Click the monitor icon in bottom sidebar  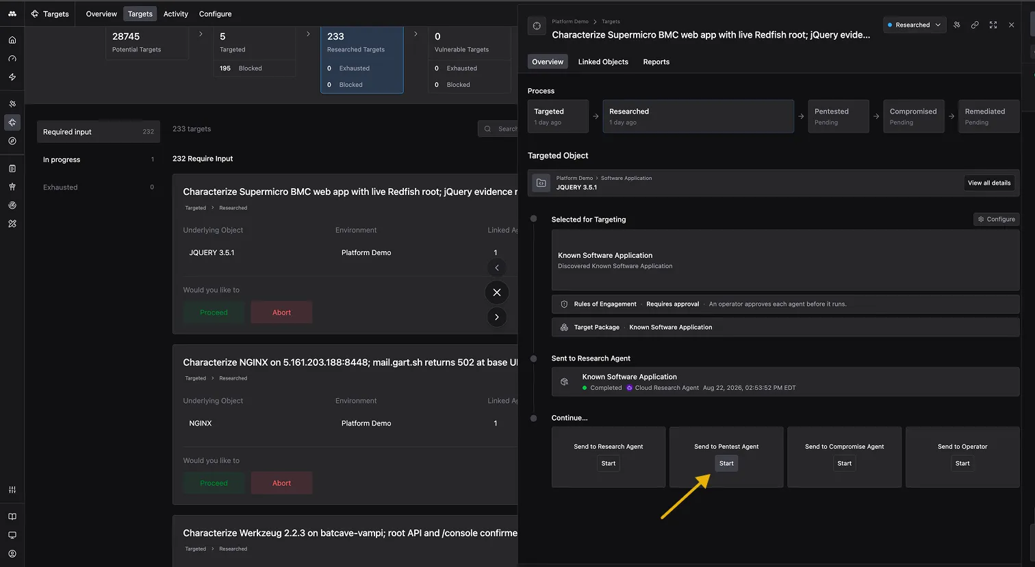point(12,536)
